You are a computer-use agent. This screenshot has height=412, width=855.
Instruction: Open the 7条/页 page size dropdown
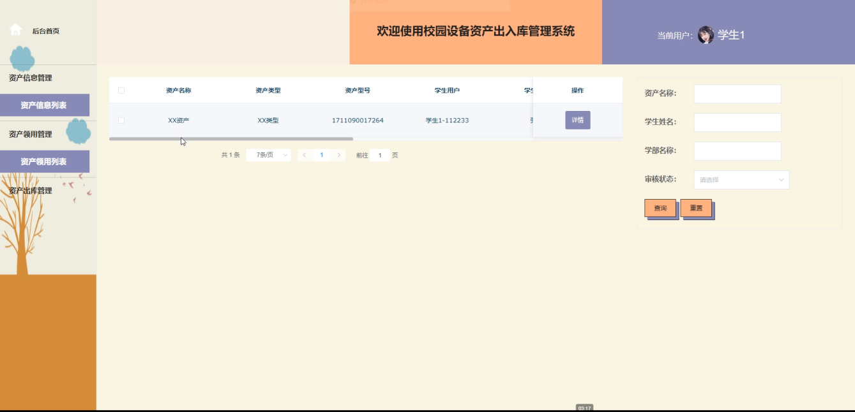click(x=269, y=155)
